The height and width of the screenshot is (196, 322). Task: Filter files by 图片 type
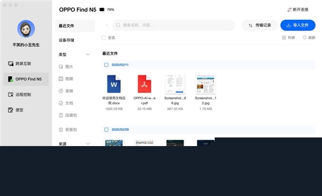66,67
